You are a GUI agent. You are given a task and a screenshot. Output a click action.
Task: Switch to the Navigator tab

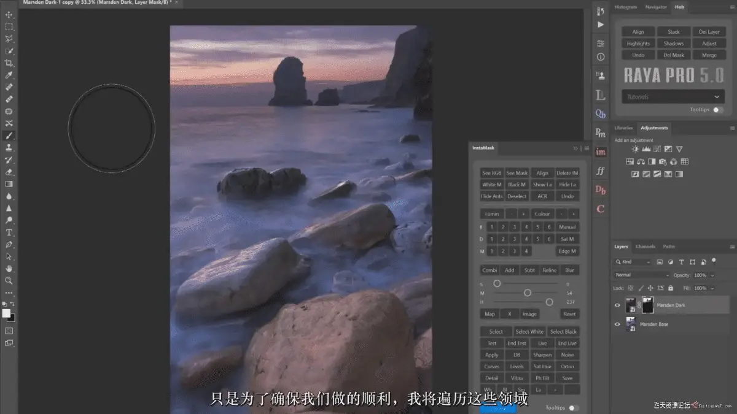tap(656, 7)
